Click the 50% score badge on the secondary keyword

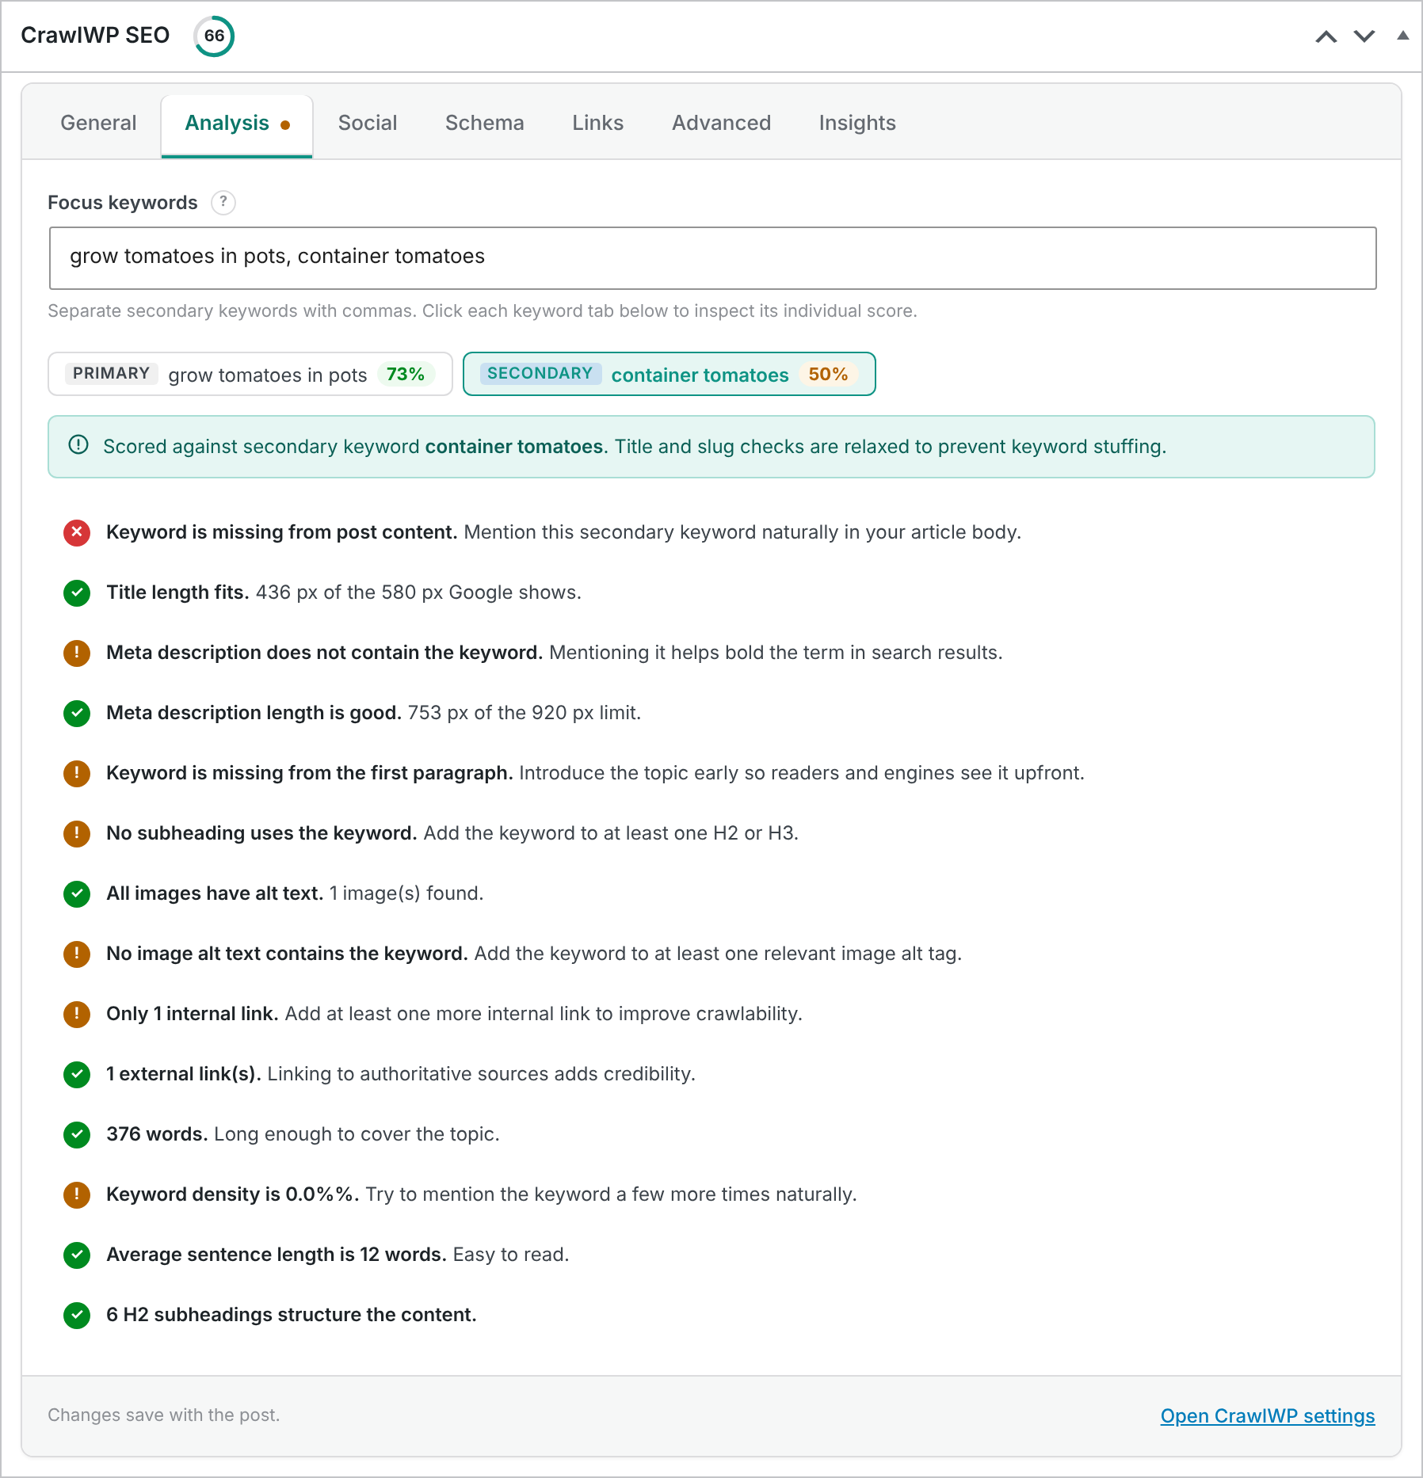click(x=828, y=374)
